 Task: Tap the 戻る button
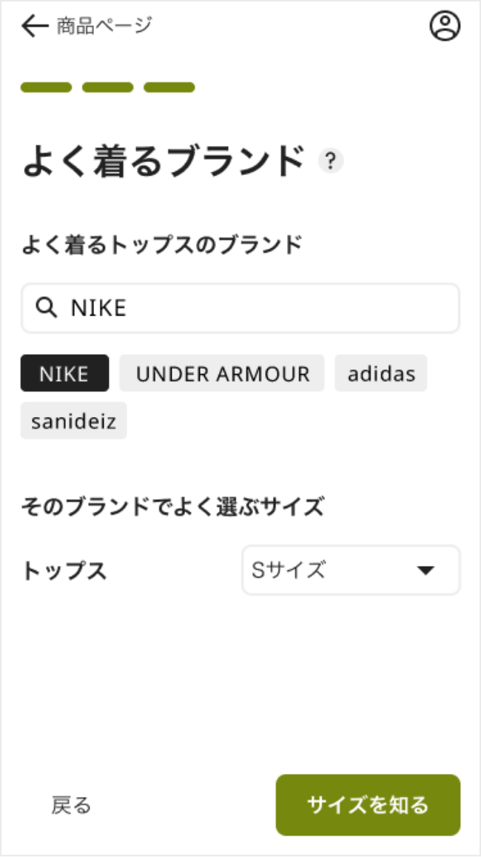[x=72, y=805]
